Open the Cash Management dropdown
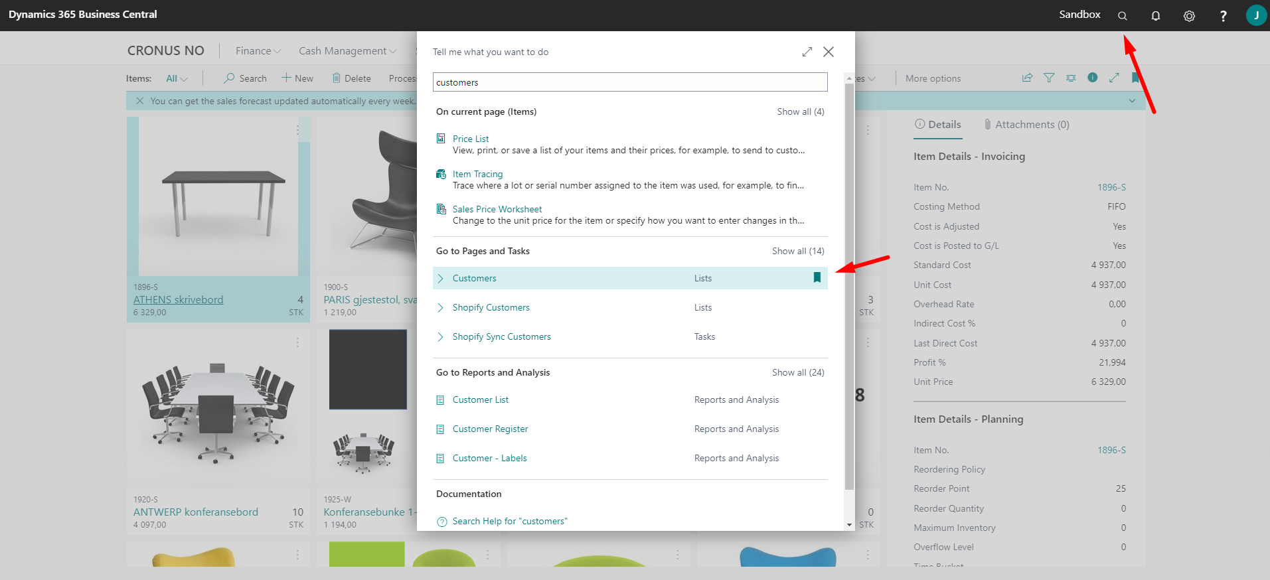This screenshot has width=1270, height=580. [x=347, y=51]
